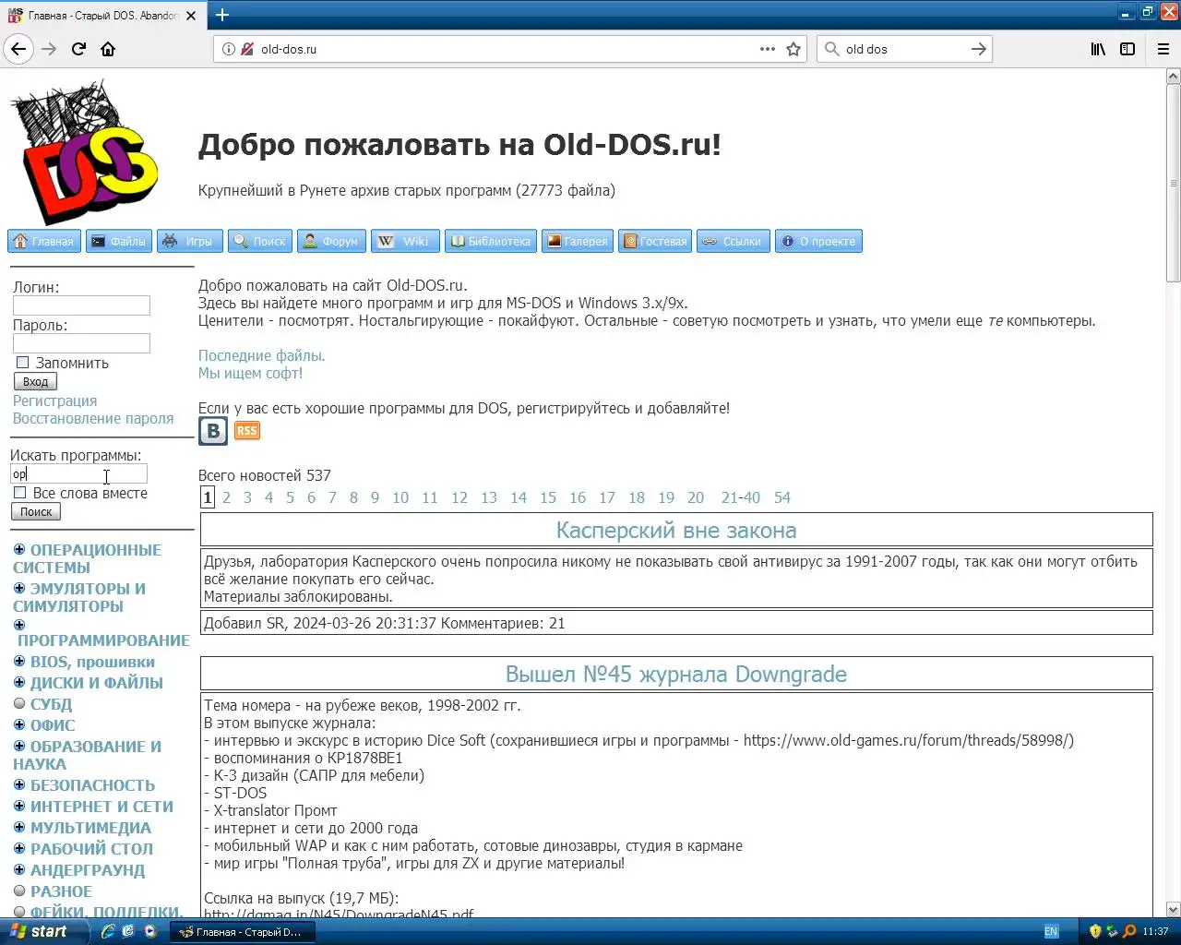Click the page vertical scrollbar thumb
This screenshot has height=945, width=1181.
pyautogui.click(x=1173, y=183)
